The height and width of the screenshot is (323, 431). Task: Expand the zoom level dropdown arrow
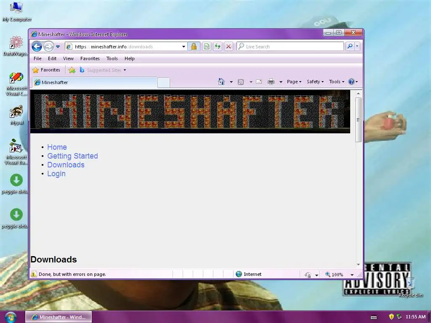352,275
